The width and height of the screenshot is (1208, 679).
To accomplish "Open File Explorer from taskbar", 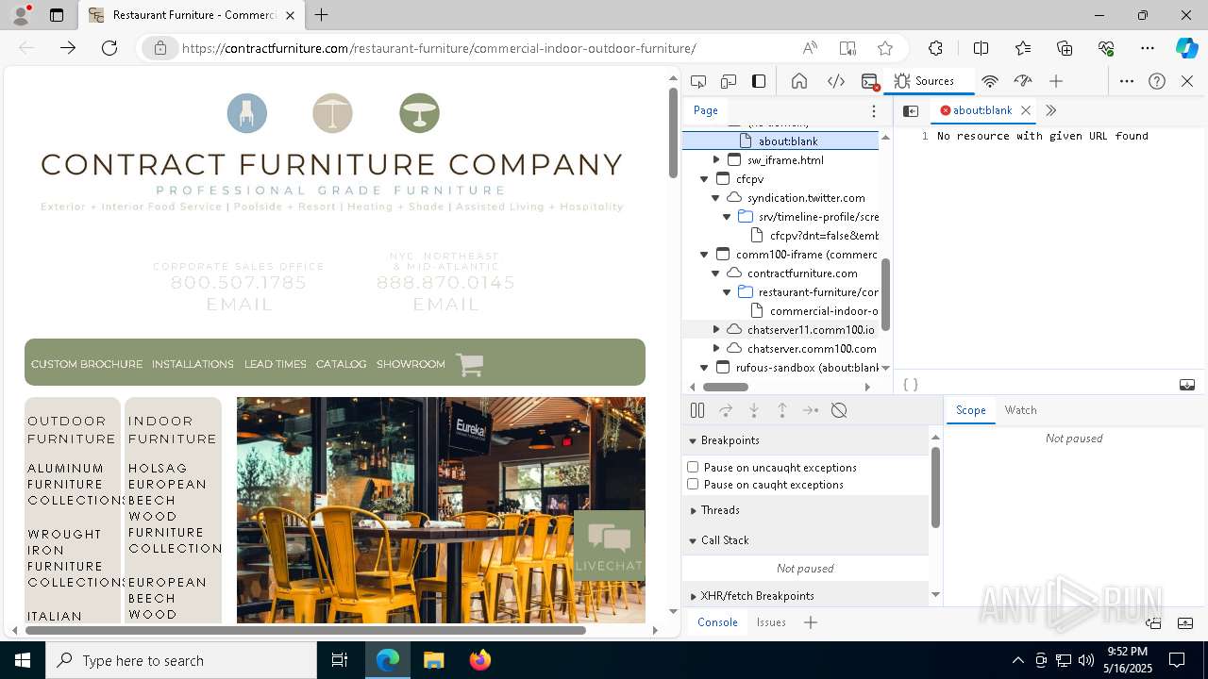I will 433,660.
